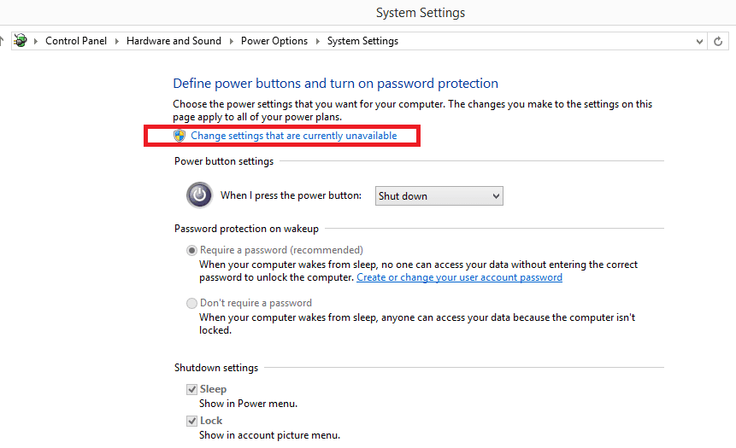The width and height of the screenshot is (736, 448).
Task: Expand the arrow after Hardware and Sound
Action: coord(232,41)
